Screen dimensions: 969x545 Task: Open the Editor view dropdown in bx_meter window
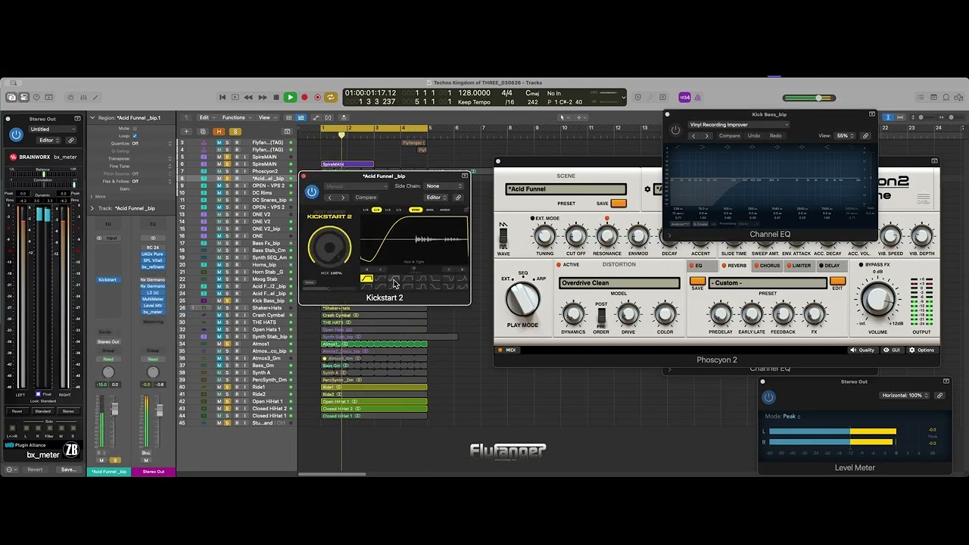coord(48,140)
